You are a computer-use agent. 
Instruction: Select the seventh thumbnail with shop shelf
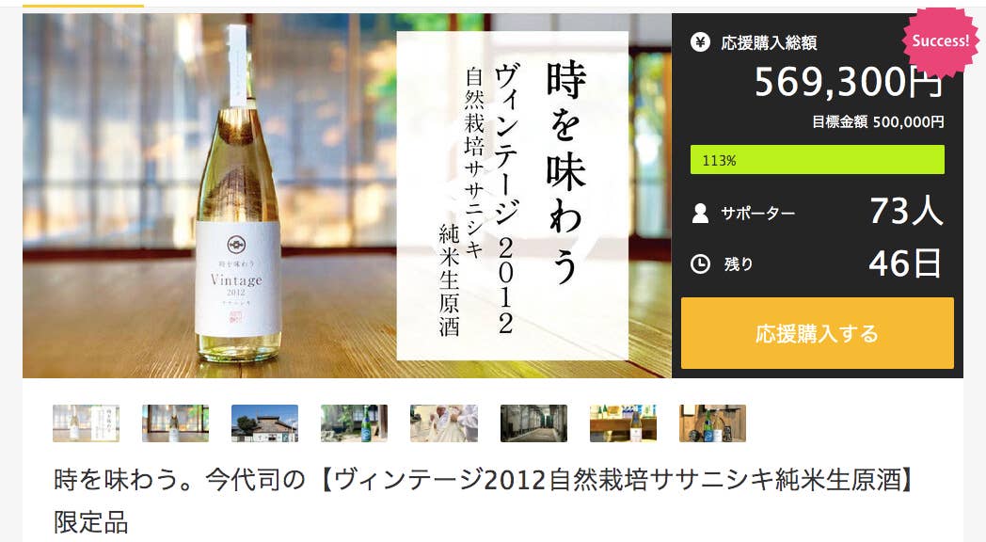623,423
